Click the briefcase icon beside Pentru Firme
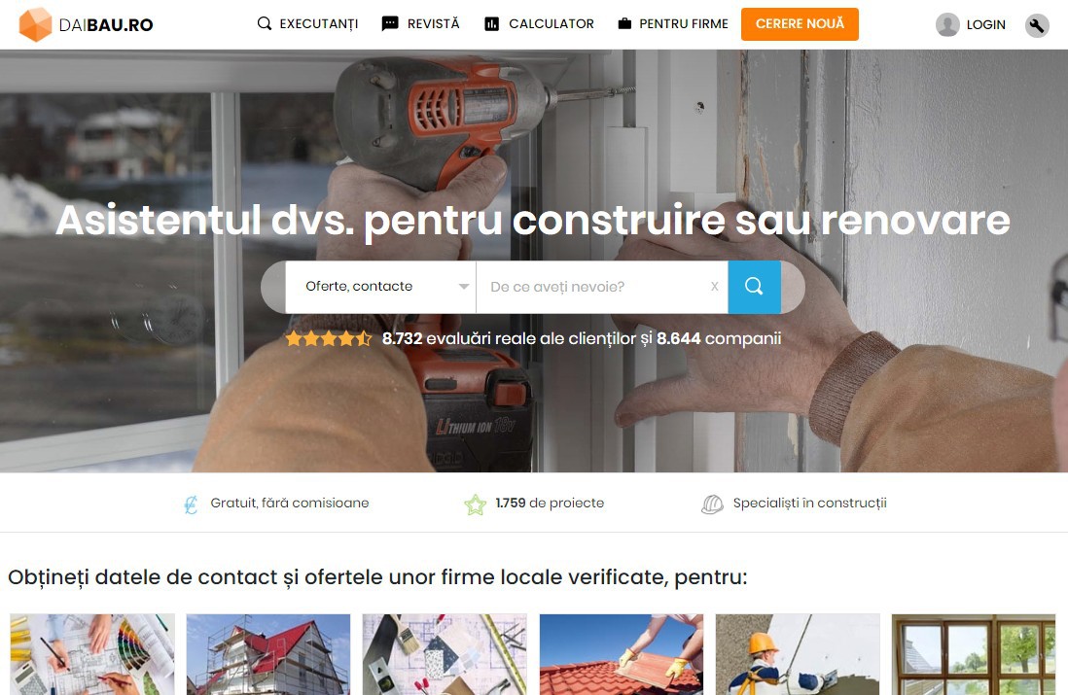Viewport: 1068px width, 695px height. 624,24
